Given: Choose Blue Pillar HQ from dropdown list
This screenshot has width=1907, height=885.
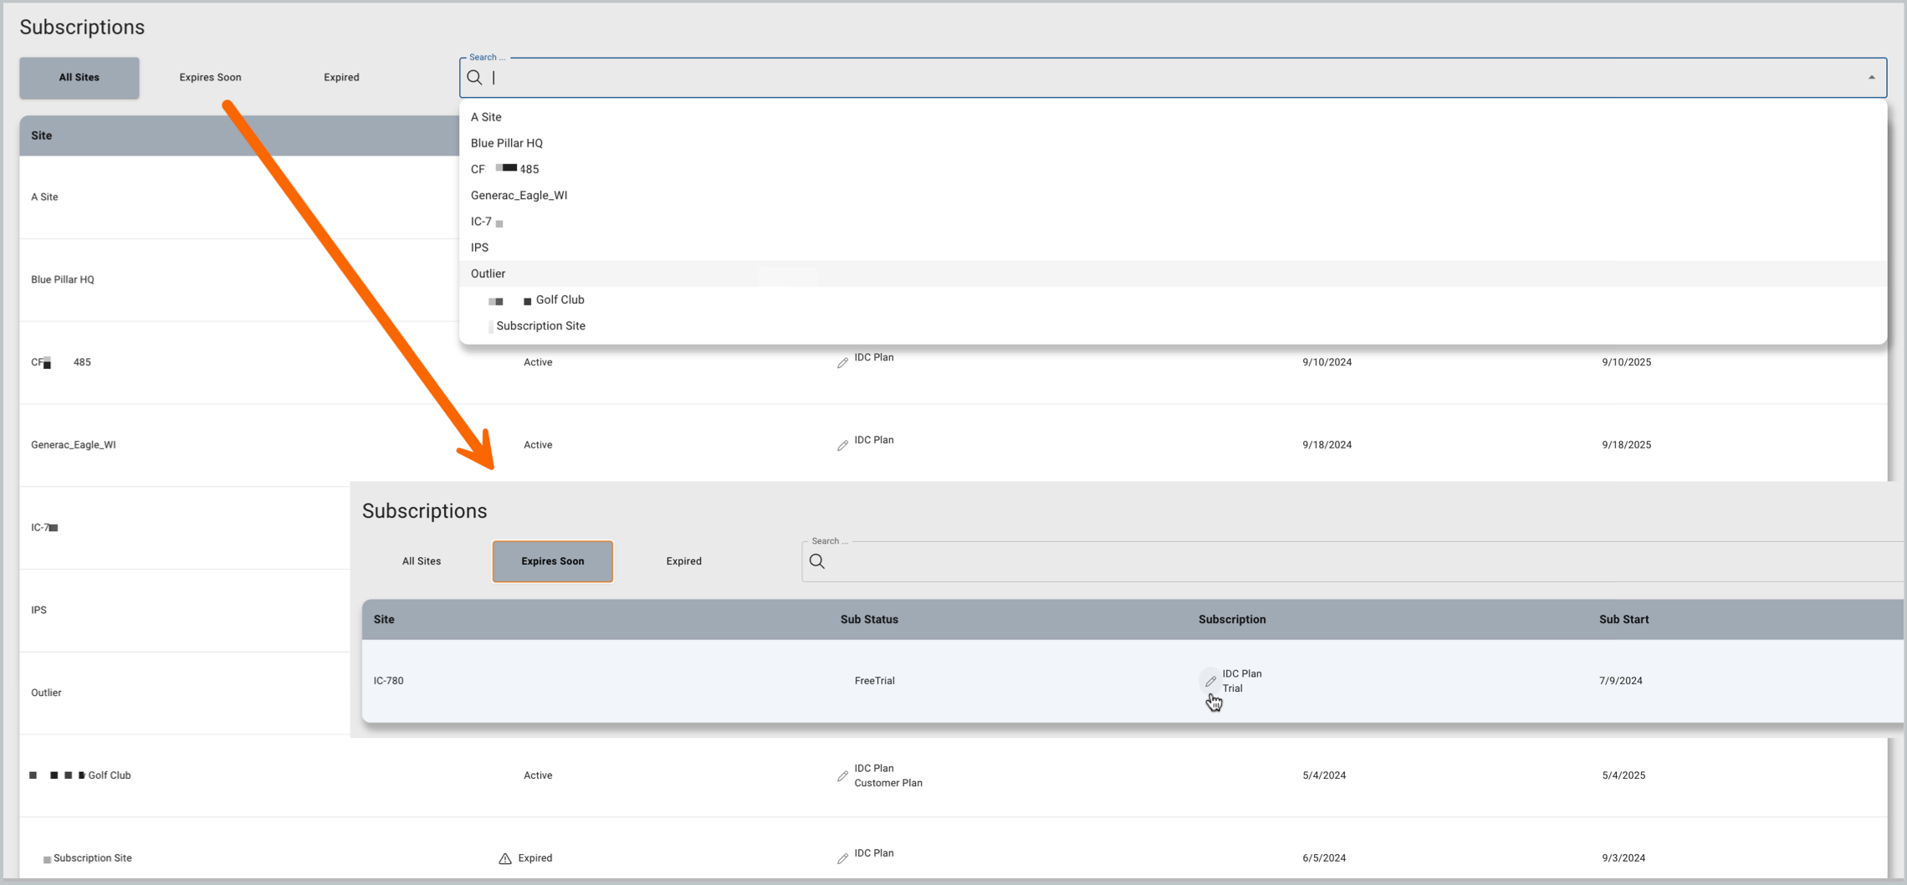Looking at the screenshot, I should 1173,143.
